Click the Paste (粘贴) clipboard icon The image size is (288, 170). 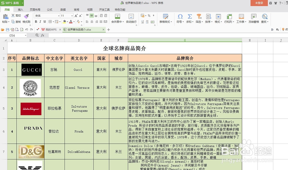coord(5,17)
